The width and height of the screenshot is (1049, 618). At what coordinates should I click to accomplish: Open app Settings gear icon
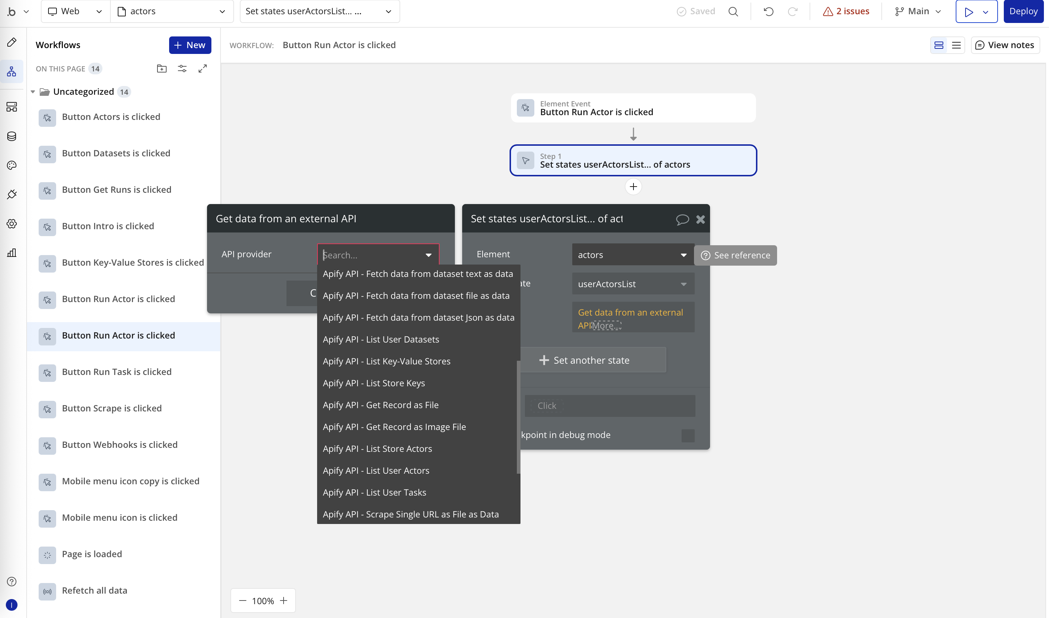(11, 224)
